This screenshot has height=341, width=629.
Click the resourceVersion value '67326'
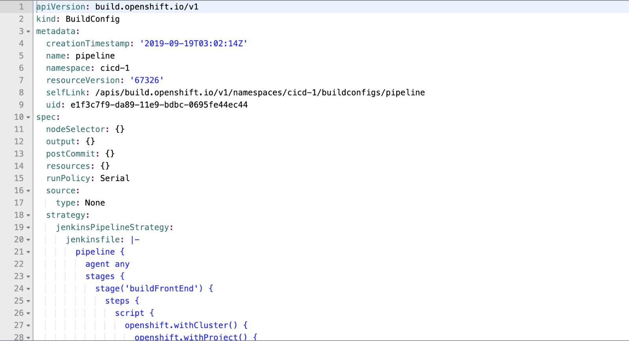pyautogui.click(x=147, y=80)
